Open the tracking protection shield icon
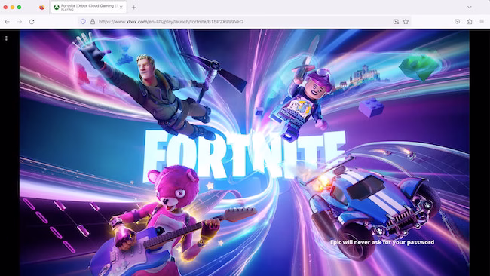Image resolution: width=490 pixels, height=276 pixels. pos(83,22)
